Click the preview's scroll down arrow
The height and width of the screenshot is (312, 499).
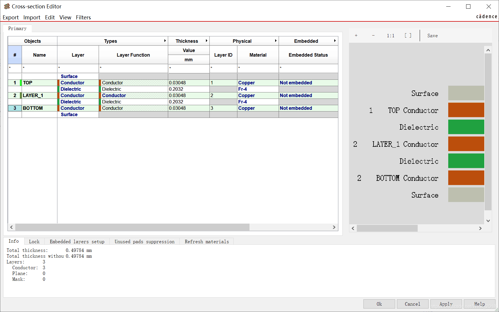coord(488,221)
